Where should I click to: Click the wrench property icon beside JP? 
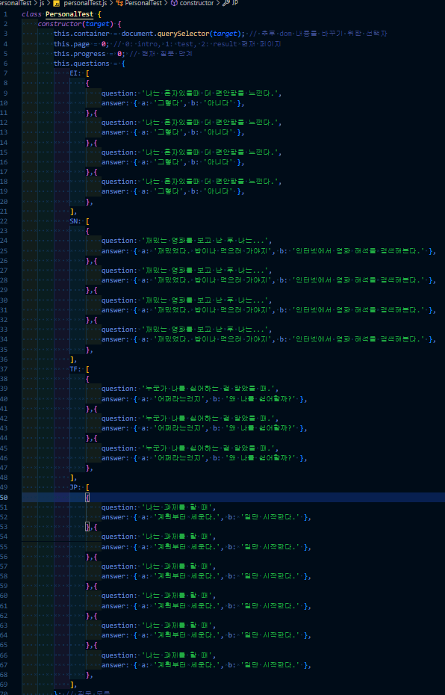coord(225,3)
